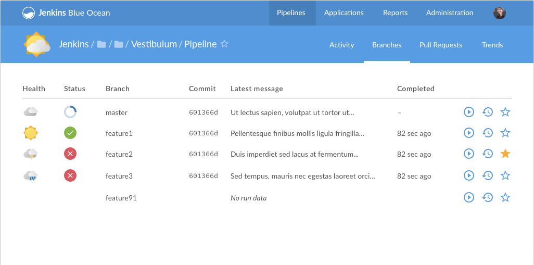534x265 pixels.
Task: Open run history for feature2 branch
Action: click(x=487, y=154)
